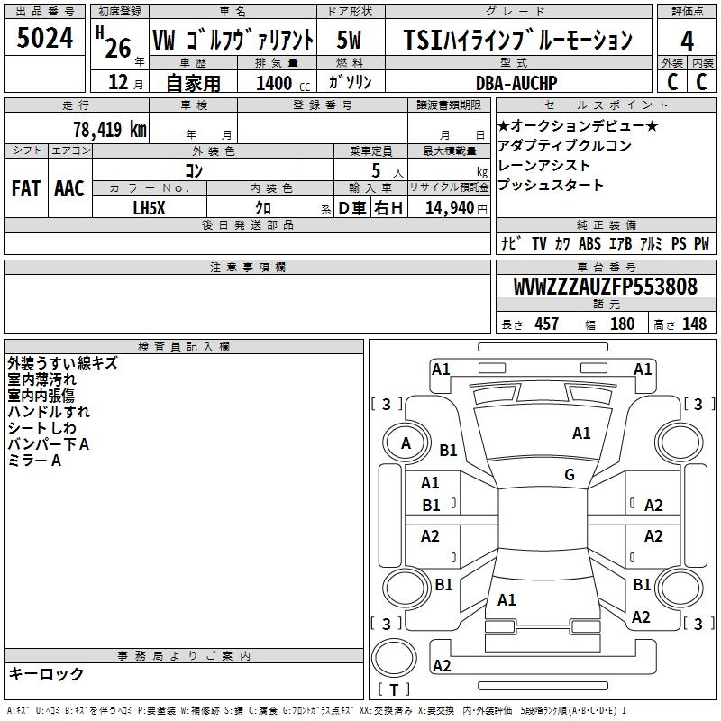Select the exterior grade C under 外装
The image size is (721, 721).
coord(671,82)
